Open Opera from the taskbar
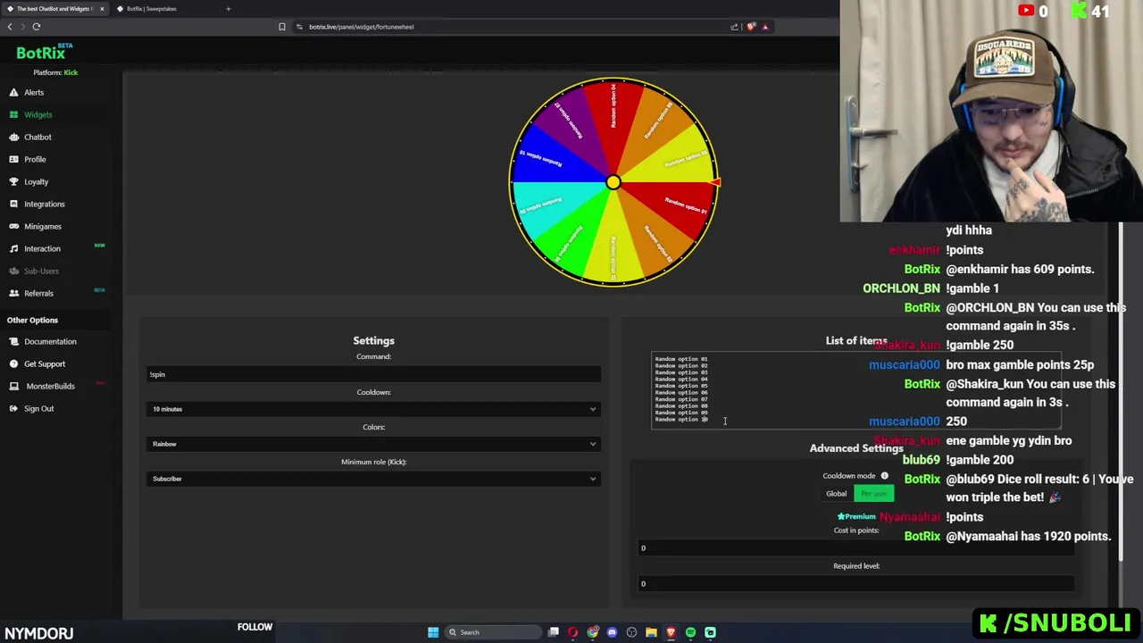 coord(572,632)
